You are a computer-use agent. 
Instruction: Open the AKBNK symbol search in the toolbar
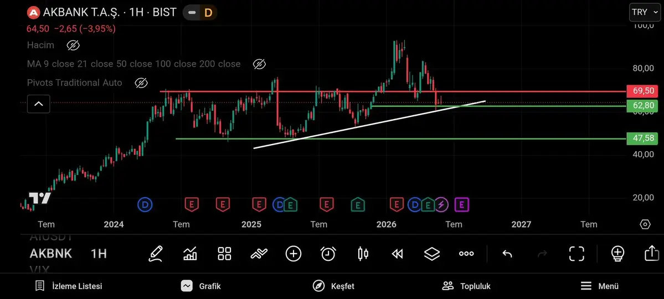[51, 254]
